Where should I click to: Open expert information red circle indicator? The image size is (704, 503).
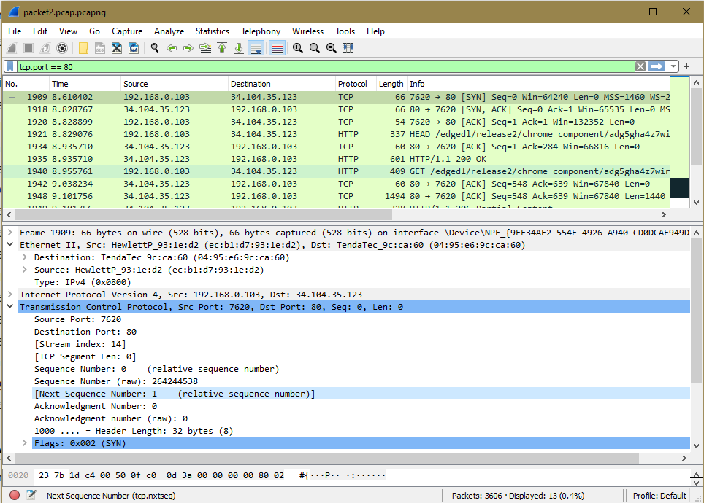(x=15, y=495)
